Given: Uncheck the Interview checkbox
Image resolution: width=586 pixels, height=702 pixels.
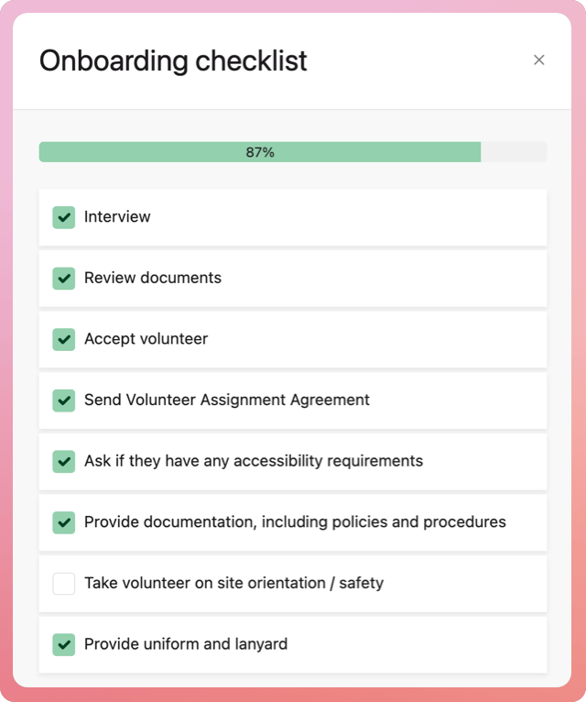Looking at the screenshot, I should click(63, 217).
